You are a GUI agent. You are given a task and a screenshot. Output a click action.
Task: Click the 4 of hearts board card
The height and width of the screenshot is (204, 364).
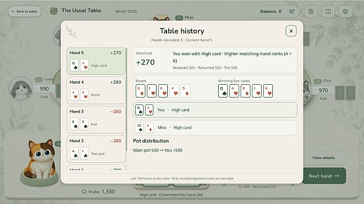174,91
